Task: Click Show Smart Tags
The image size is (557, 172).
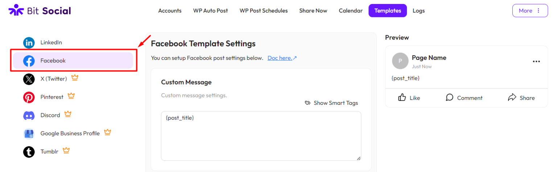Action: (x=331, y=103)
